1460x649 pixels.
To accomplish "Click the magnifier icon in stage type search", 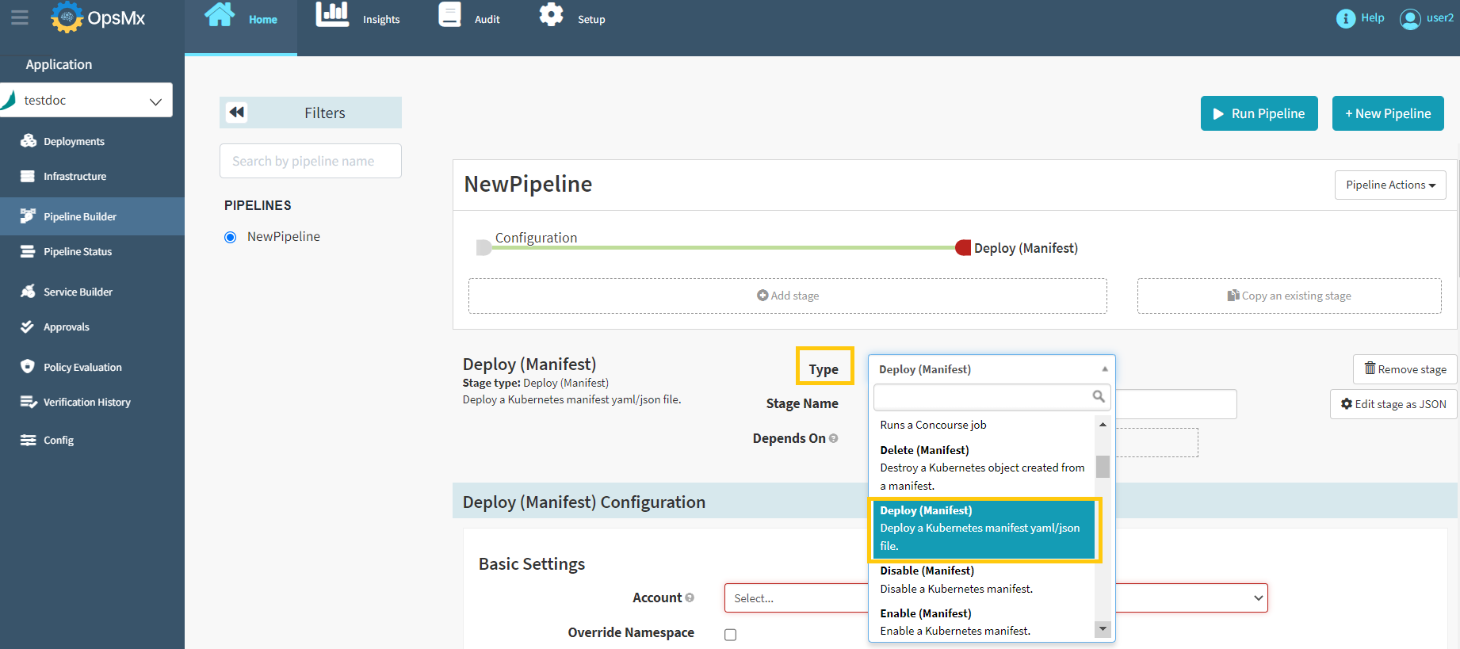I will pyautogui.click(x=1098, y=396).
